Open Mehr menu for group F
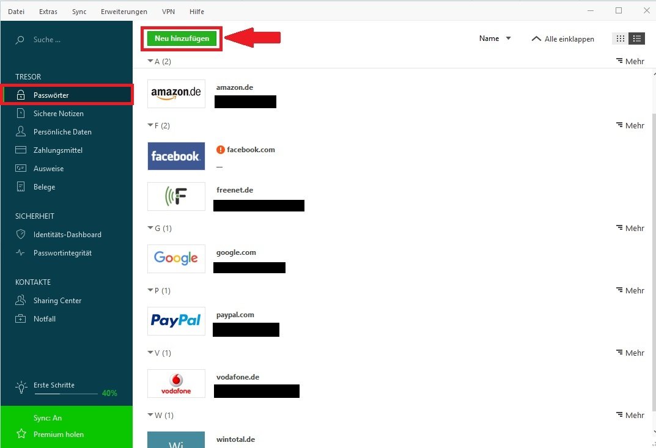Image resolution: width=656 pixels, height=448 pixels. tap(630, 125)
